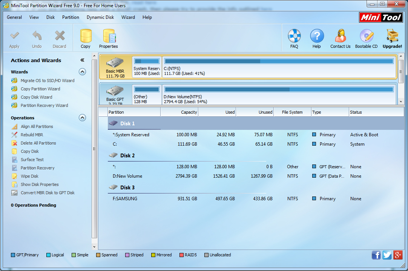Choose Convert MBR Disk to GPT Disk
Screen dimensions: 408x271
tap(48, 193)
